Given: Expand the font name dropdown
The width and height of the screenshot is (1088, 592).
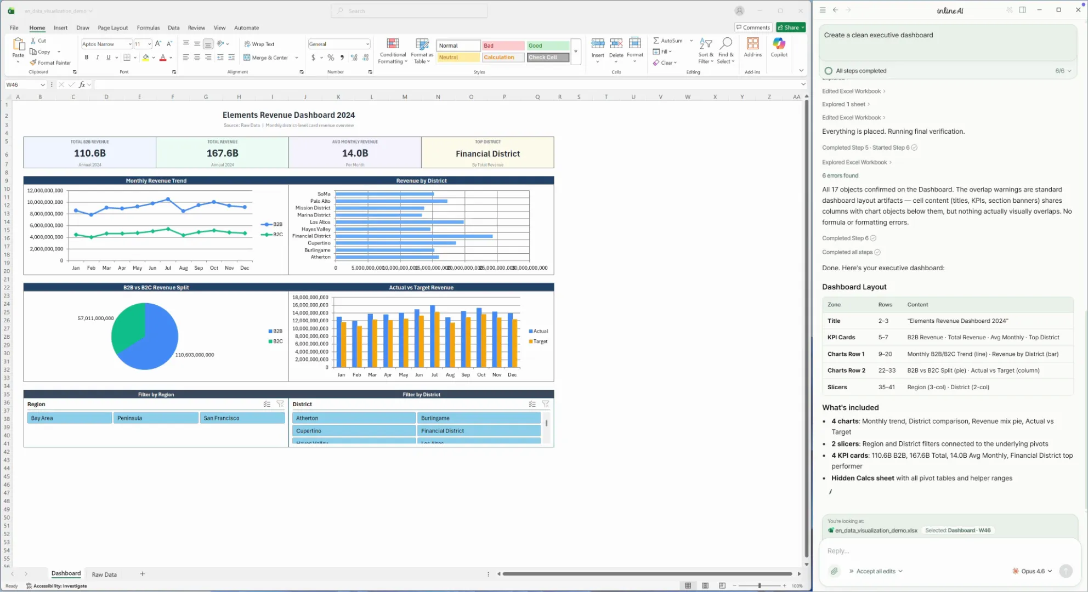Looking at the screenshot, I should (x=130, y=44).
